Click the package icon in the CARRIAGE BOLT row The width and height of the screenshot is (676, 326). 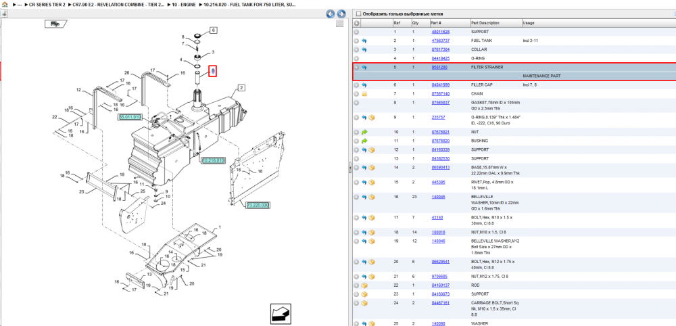click(364, 303)
